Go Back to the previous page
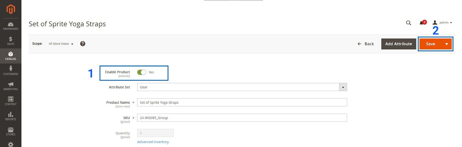The height and width of the screenshot is (147, 462). pos(366,44)
